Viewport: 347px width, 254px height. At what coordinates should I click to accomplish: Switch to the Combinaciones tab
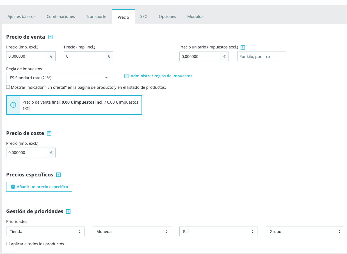pos(61,17)
